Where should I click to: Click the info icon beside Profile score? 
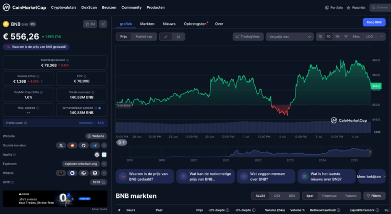click(26, 123)
